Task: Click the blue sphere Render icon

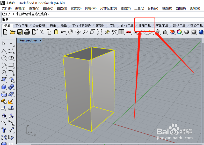Action: coord(201,32)
